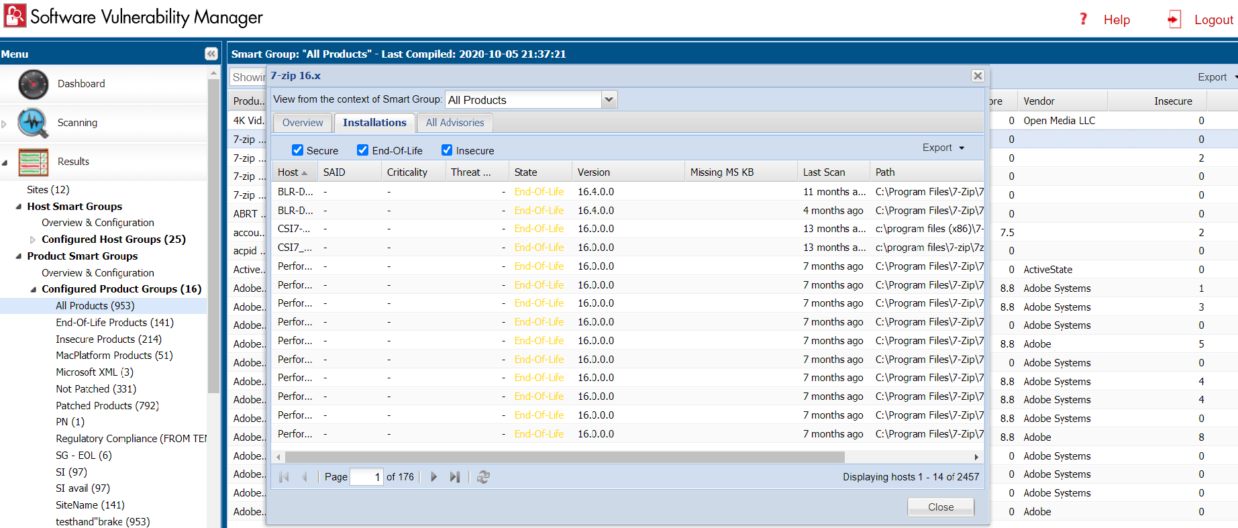Refresh the installations list
Viewport: 1238px width, 528px height.
click(483, 477)
